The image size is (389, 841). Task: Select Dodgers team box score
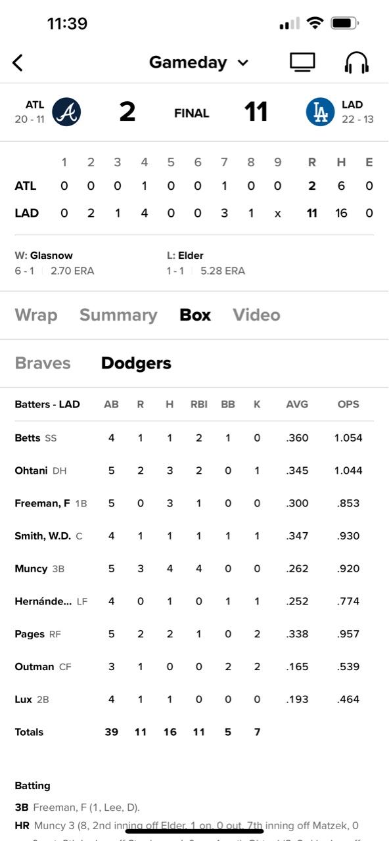coord(136,363)
